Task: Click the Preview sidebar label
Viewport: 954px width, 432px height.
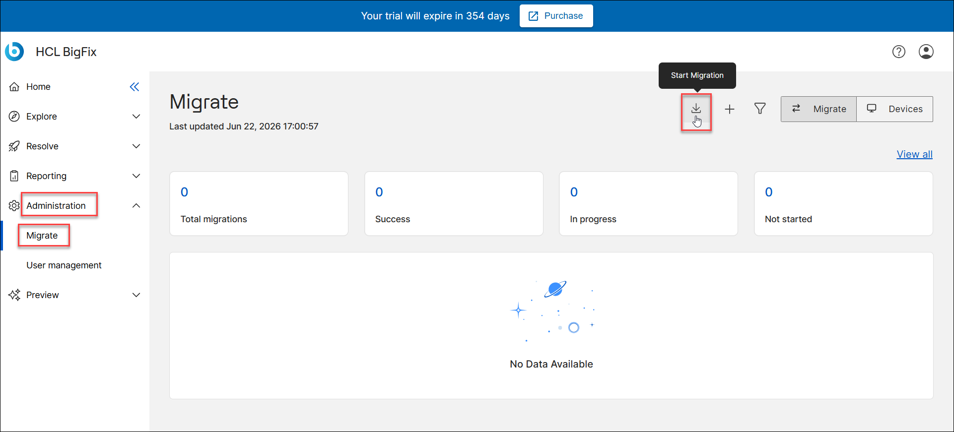Action: point(42,295)
